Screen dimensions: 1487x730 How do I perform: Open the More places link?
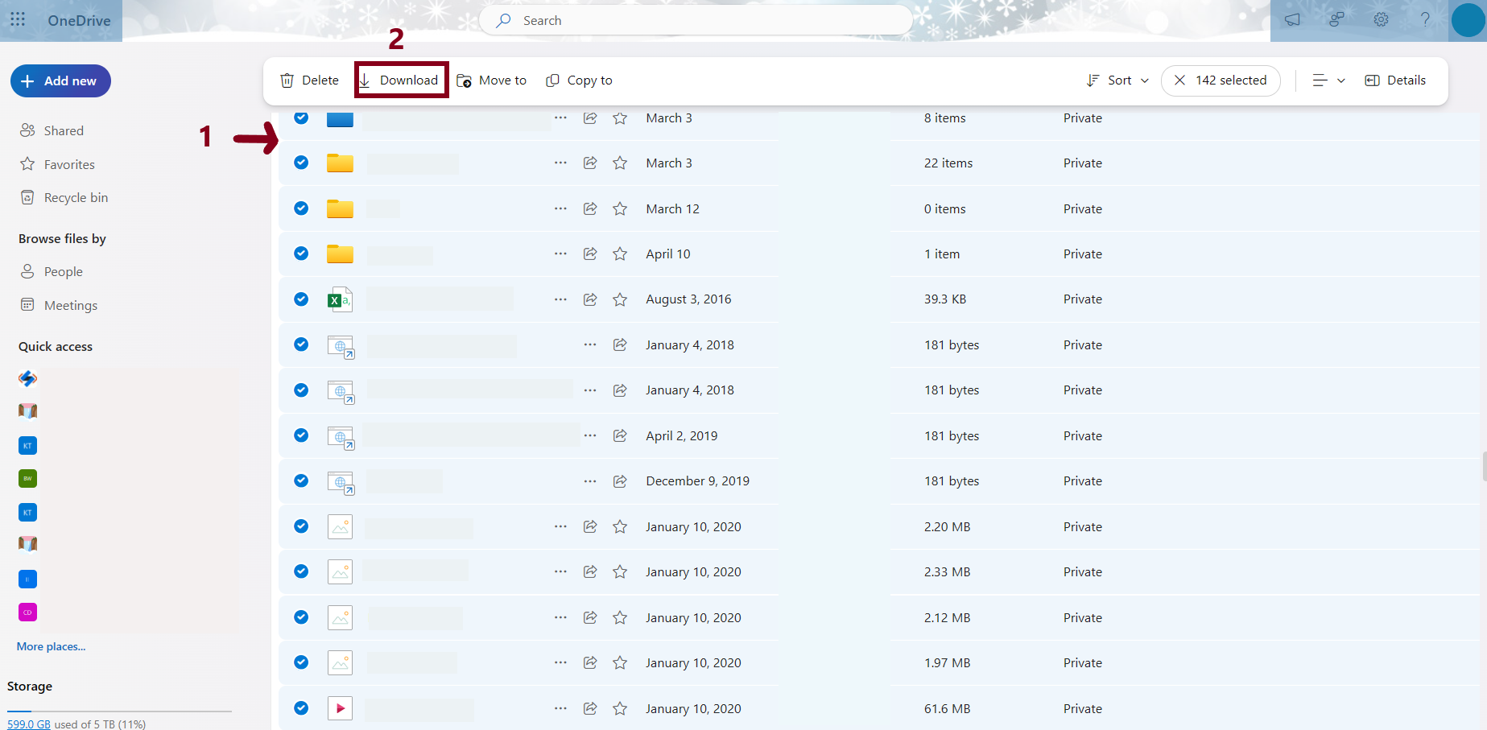point(51,646)
